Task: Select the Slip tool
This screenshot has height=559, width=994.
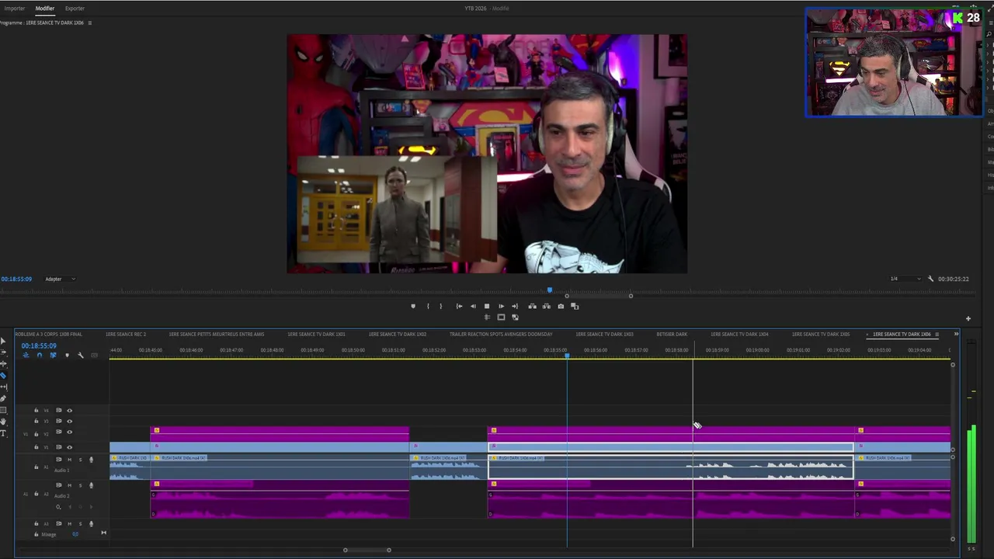Action: [x=3, y=387]
